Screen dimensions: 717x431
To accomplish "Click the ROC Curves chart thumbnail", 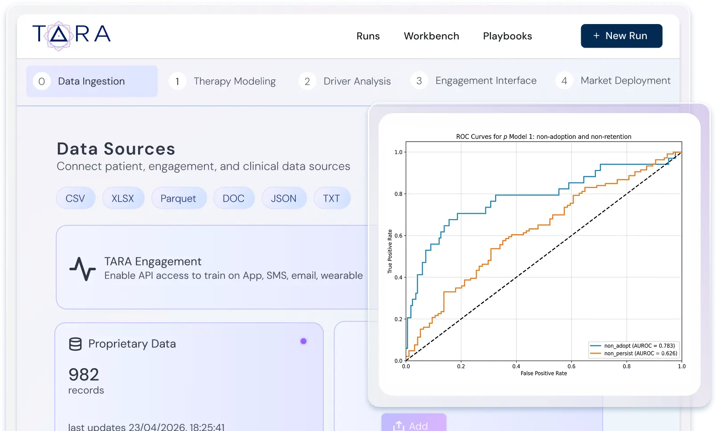I will click(539, 254).
